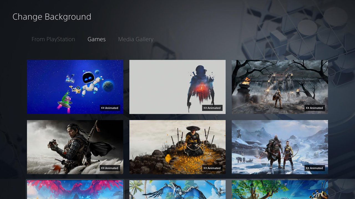Choose the silhouette soldier background on white
The image size is (355, 199).
point(177,87)
